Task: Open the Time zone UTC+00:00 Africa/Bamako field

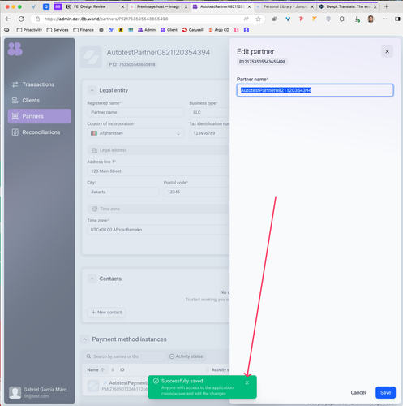Action: point(158,230)
